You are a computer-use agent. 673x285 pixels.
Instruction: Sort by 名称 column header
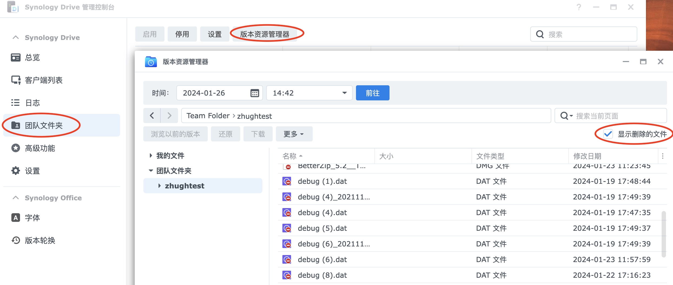pyautogui.click(x=326, y=156)
